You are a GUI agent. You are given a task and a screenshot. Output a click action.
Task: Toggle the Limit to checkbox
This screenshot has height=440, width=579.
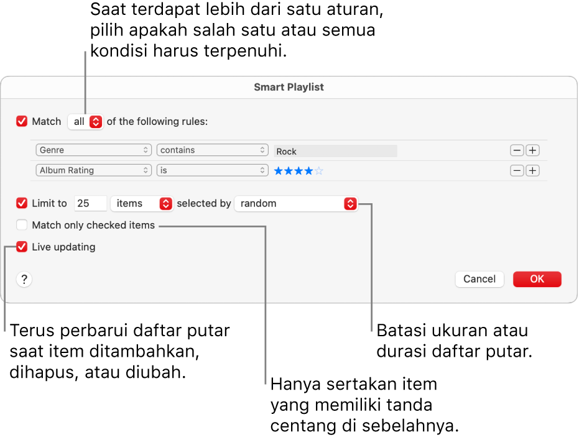(22, 203)
